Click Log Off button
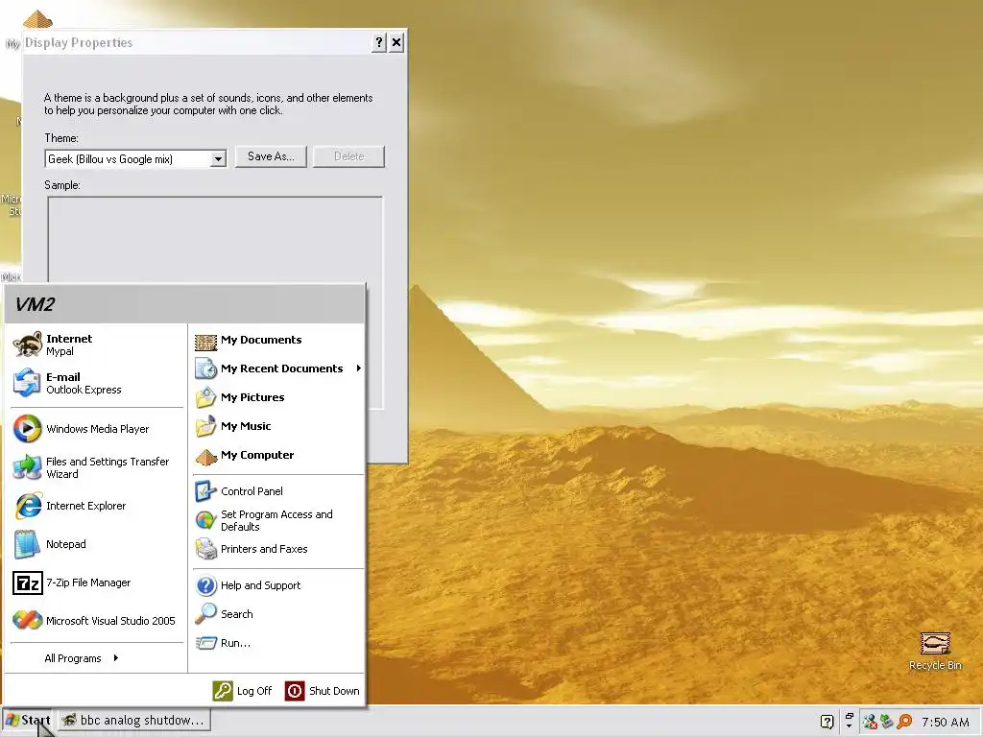Screen dimensions: 983x737 tap(242, 691)
